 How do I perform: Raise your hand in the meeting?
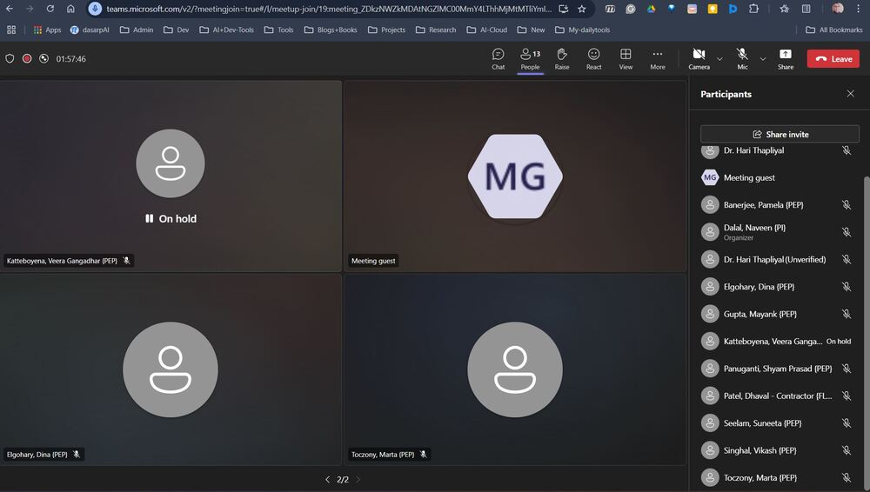[x=561, y=59]
